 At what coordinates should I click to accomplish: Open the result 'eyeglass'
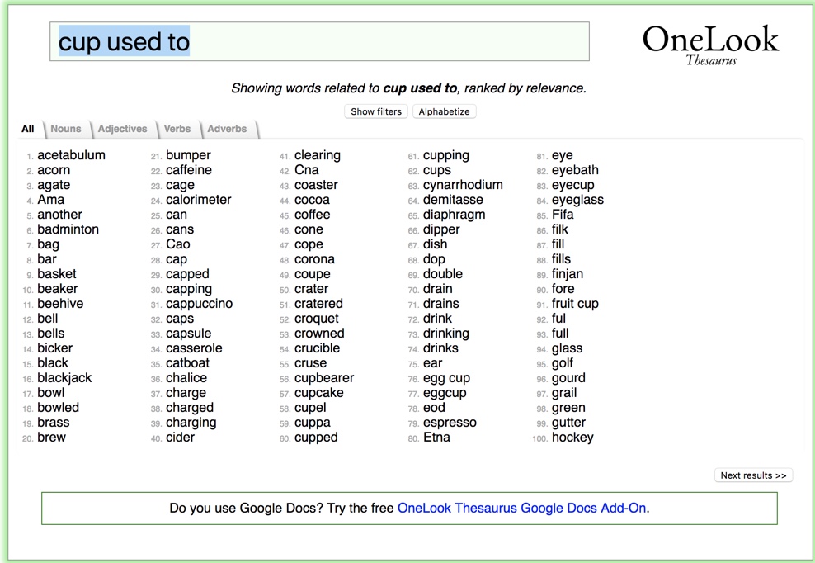(x=577, y=200)
